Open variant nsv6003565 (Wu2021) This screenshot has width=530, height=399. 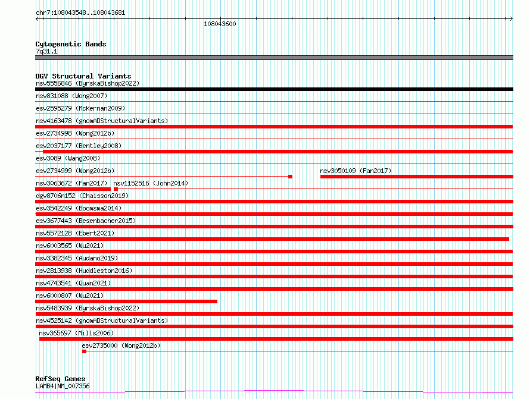(70, 246)
